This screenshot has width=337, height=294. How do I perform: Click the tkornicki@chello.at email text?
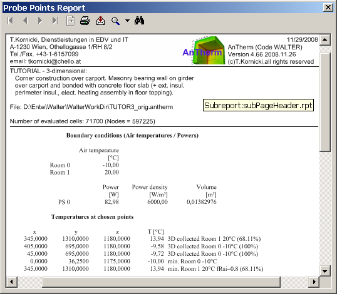pyautogui.click(x=54, y=61)
